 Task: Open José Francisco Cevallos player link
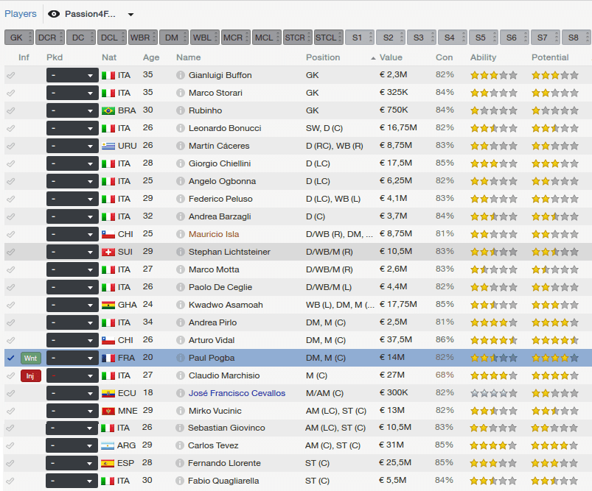tap(237, 393)
